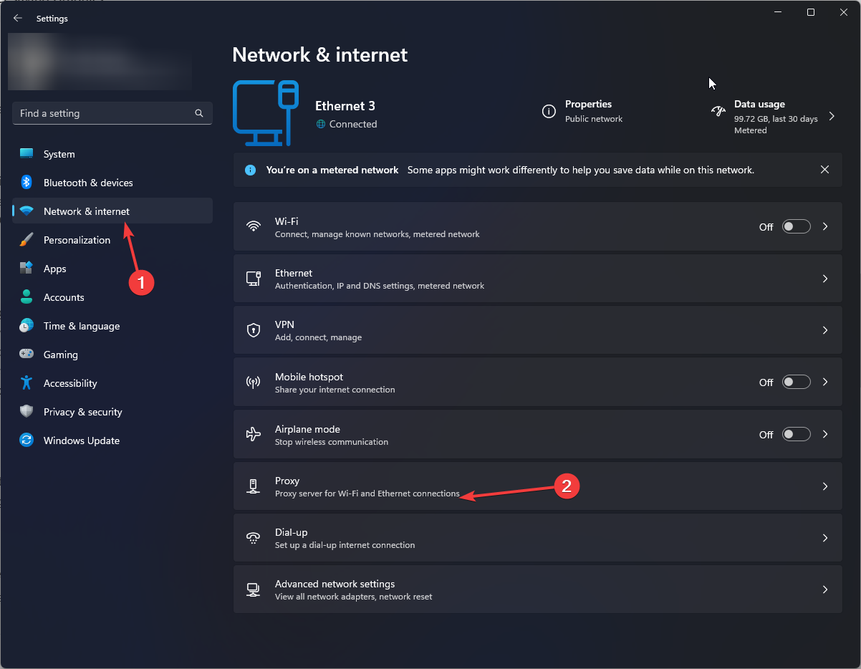Click the Gaming controller icon in sidebar
The width and height of the screenshot is (861, 669).
(x=27, y=355)
